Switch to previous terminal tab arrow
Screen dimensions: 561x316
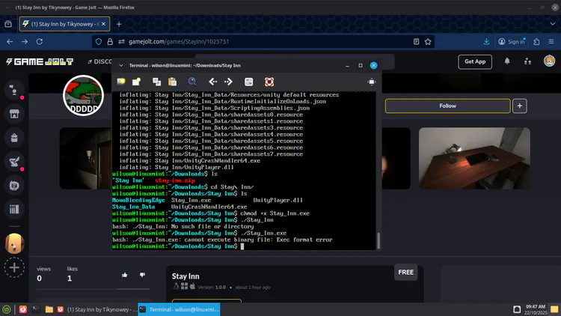pos(213,82)
